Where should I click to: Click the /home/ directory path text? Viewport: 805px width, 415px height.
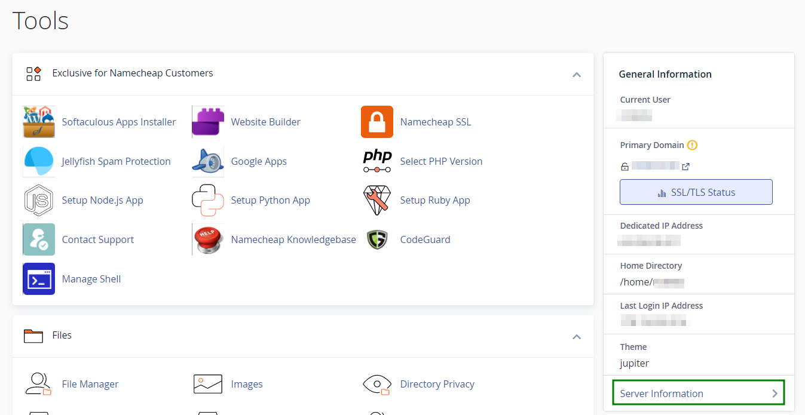pyautogui.click(x=636, y=282)
